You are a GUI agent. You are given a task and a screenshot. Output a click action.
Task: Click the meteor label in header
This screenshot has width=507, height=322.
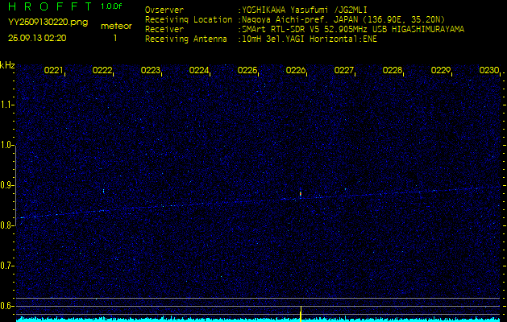click(x=115, y=27)
